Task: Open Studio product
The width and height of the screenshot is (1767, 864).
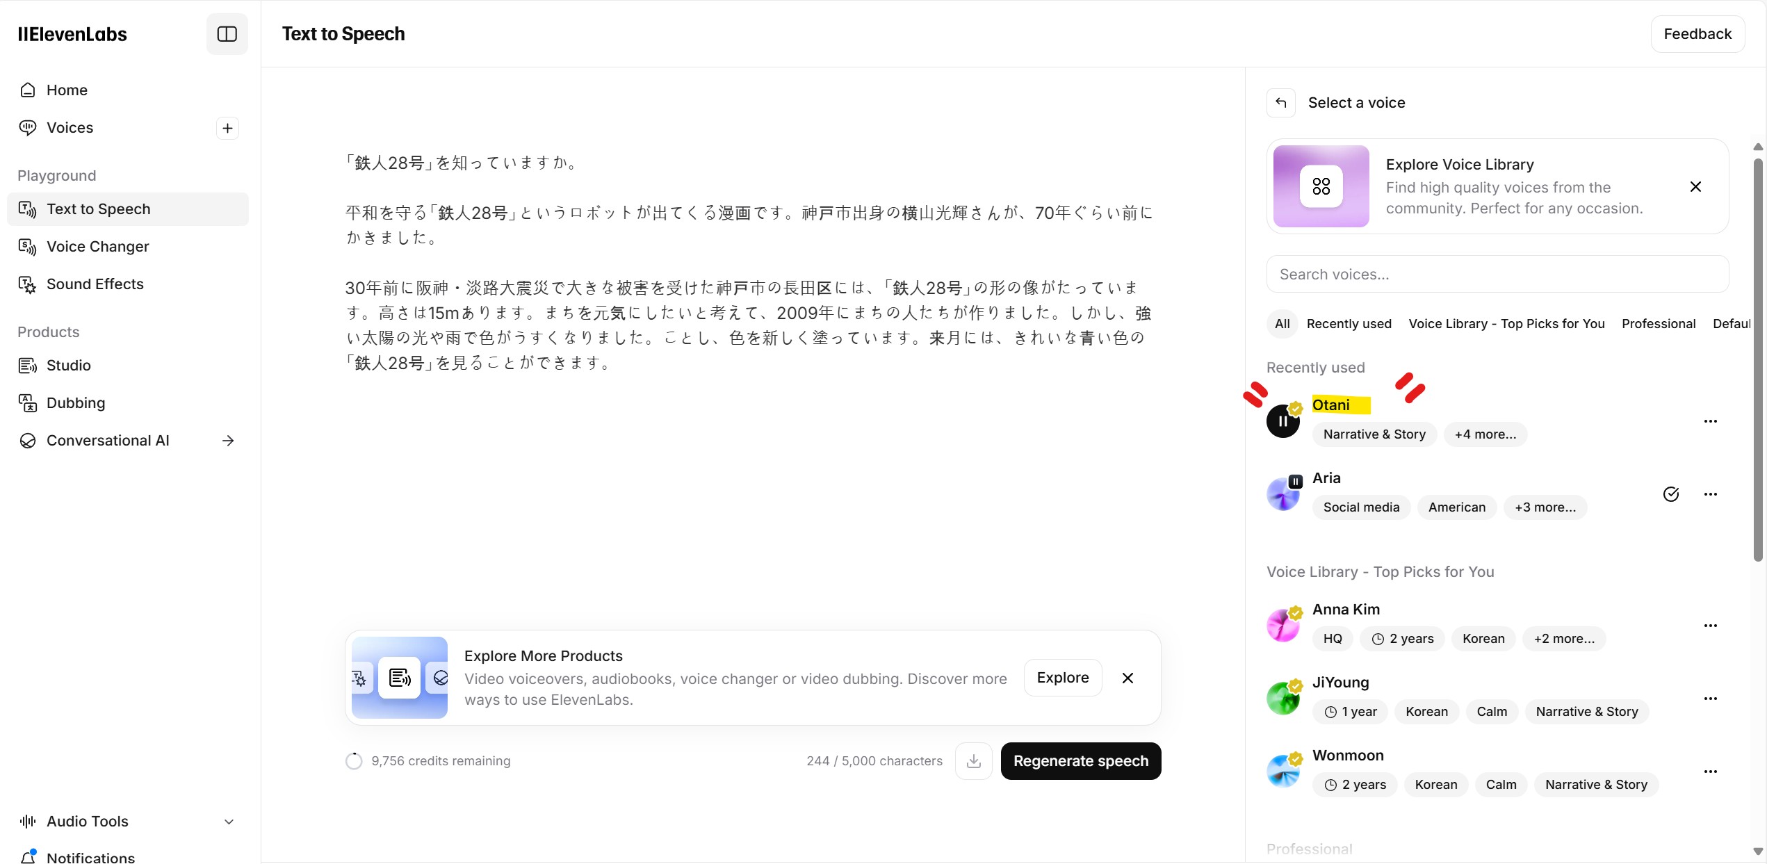Action: 128,366
